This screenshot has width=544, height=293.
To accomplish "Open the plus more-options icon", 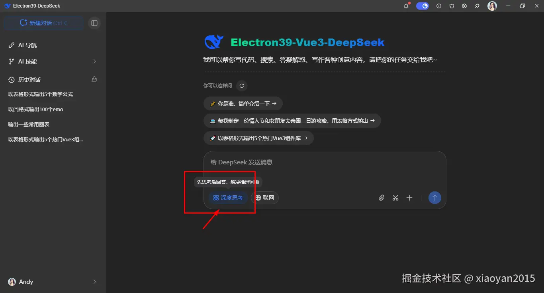I will (409, 198).
